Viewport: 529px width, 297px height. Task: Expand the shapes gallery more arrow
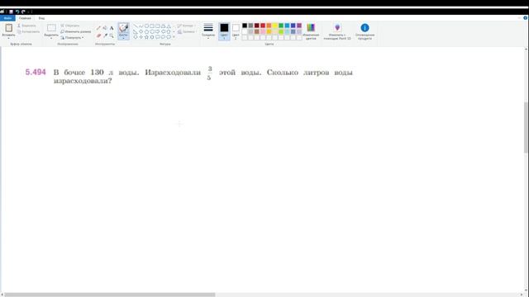pos(174,36)
